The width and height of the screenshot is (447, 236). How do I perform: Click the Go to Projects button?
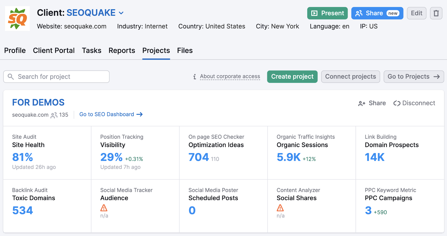(414, 77)
